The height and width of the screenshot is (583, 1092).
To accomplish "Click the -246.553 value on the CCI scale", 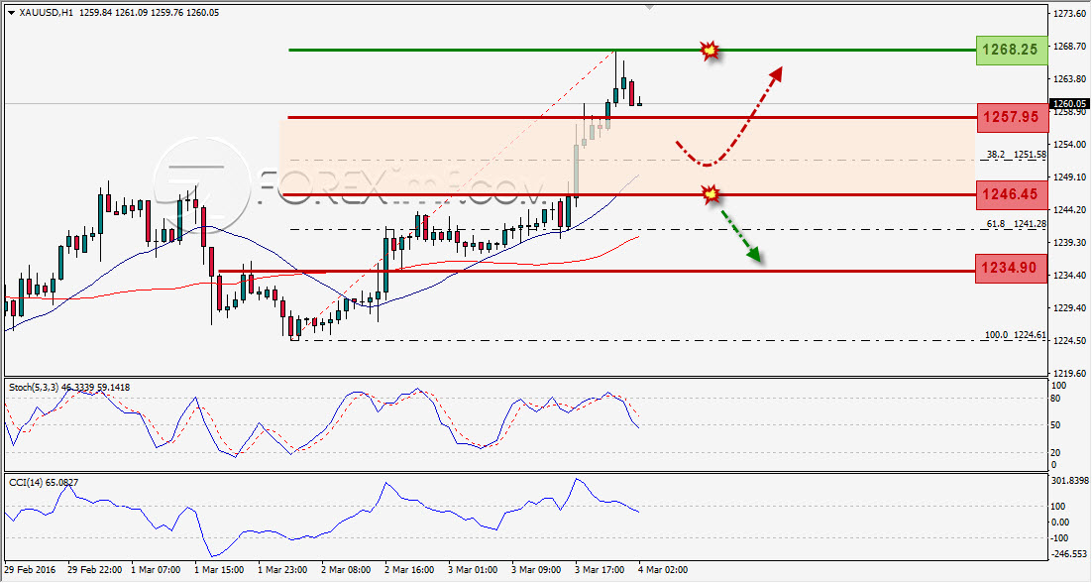I will tap(1070, 554).
